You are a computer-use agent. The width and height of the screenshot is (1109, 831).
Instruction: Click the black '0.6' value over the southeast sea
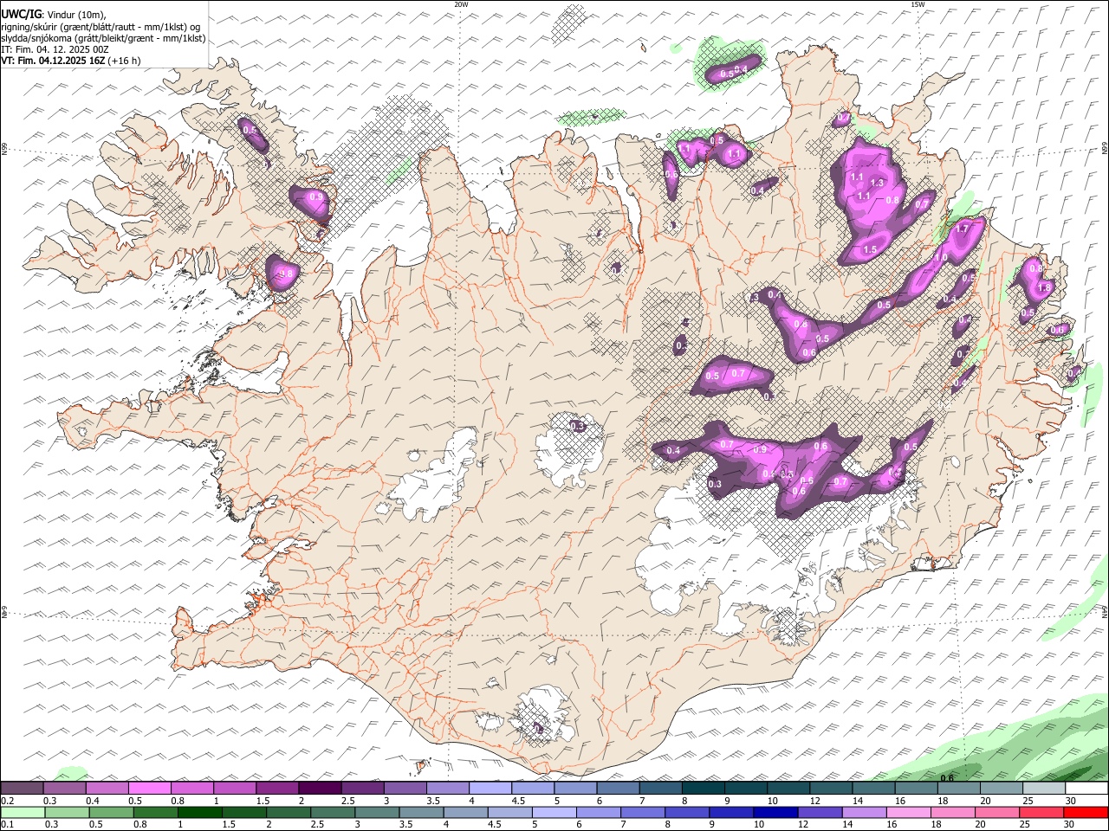(947, 777)
